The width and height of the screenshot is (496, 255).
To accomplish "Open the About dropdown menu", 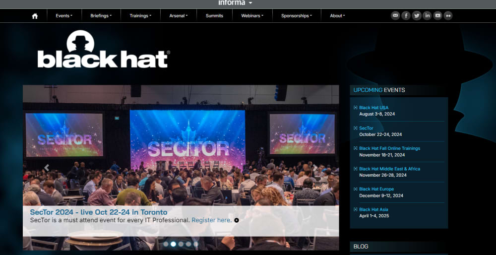I will click(x=337, y=15).
